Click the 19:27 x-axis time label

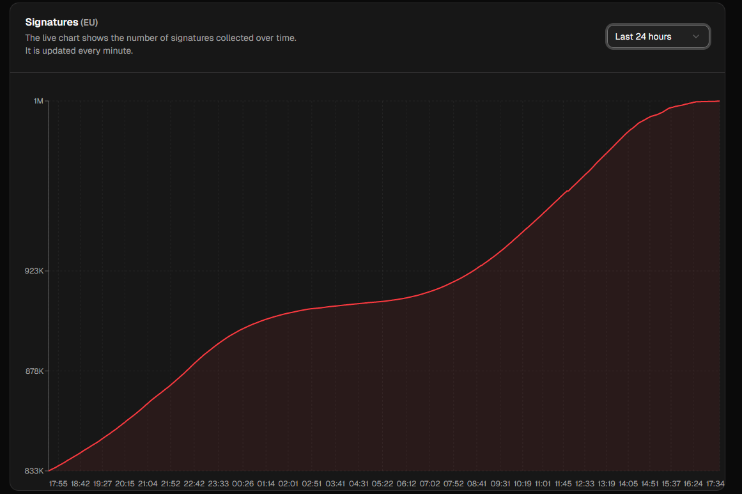tap(102, 484)
